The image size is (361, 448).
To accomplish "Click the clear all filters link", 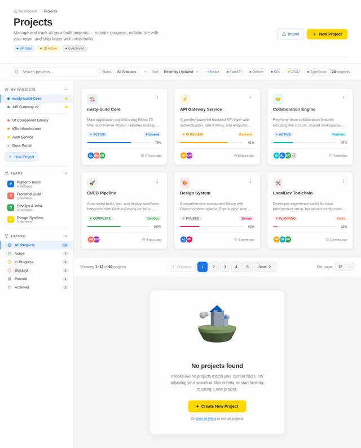I will coord(206,419).
